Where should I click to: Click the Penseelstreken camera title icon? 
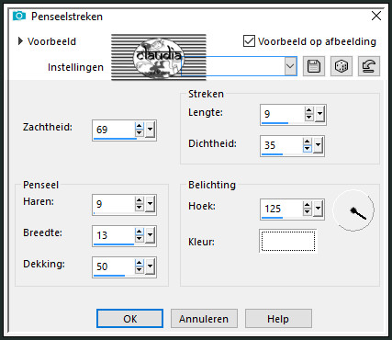(19, 16)
